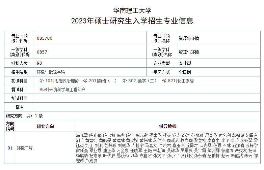The image size is (264, 170).
Task: Click the 方向代码 column header
Action: coord(10,126)
